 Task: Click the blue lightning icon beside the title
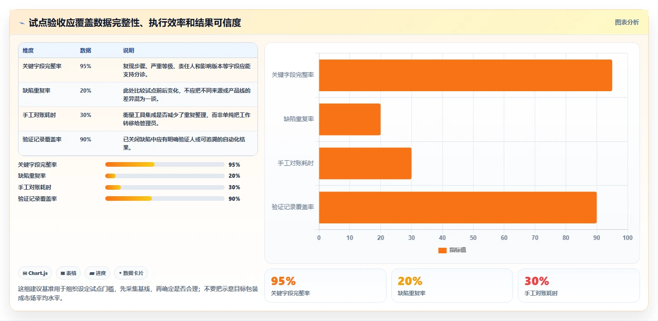coord(22,23)
